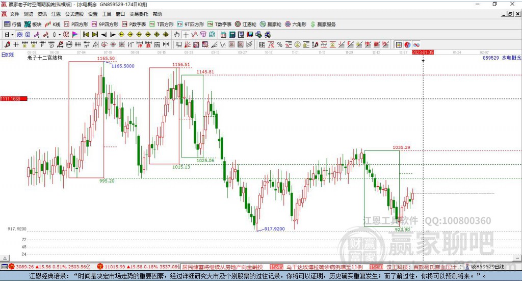Click the magenta flag icon
Screen dimensions: 522x281
pyautogui.click(x=75, y=35)
